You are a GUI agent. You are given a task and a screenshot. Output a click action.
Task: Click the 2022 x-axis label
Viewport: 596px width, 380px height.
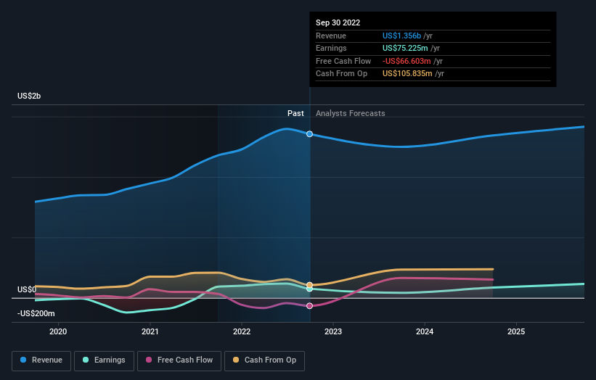point(242,332)
